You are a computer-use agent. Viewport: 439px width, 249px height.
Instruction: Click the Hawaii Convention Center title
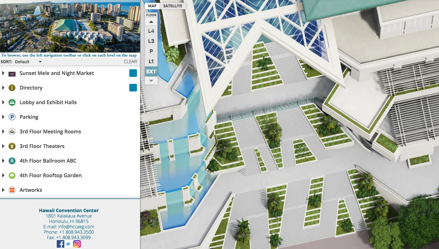pos(69,211)
